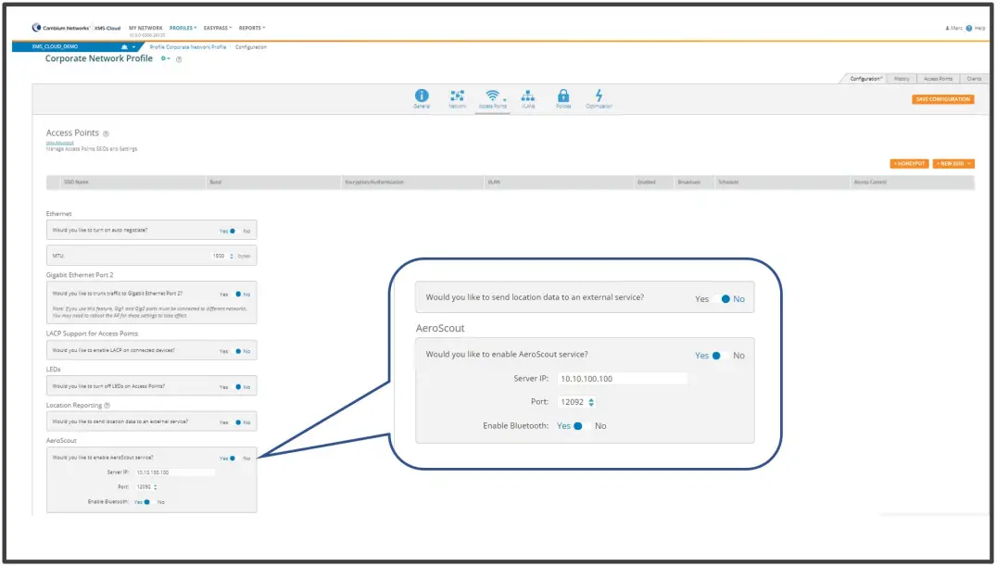
Task: Select the Optimization lightning icon
Action: 599,94
